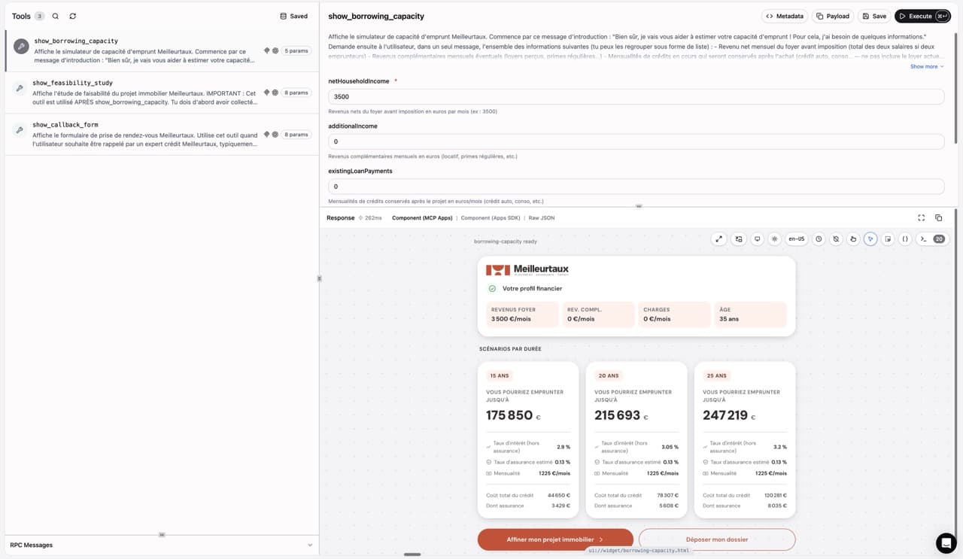Click Affiner mon projet immobilier button
This screenshot has height=559, width=963.
(x=555, y=539)
